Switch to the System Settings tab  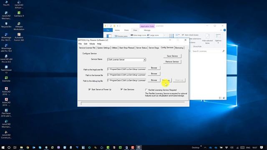tap(103, 48)
